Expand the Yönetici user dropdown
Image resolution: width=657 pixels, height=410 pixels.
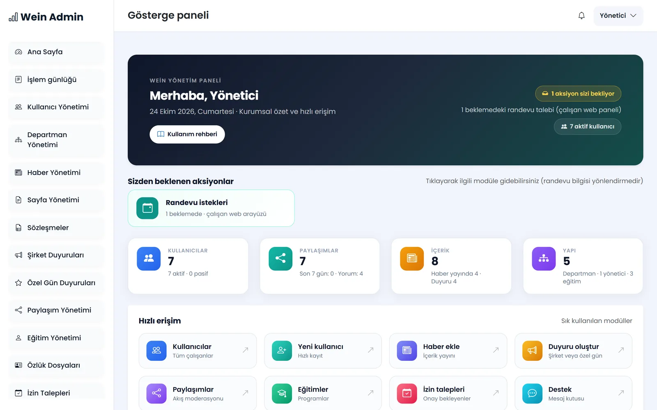coord(618,16)
